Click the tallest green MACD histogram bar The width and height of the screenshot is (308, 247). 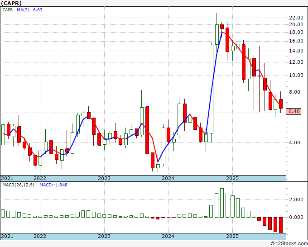(x=222, y=203)
